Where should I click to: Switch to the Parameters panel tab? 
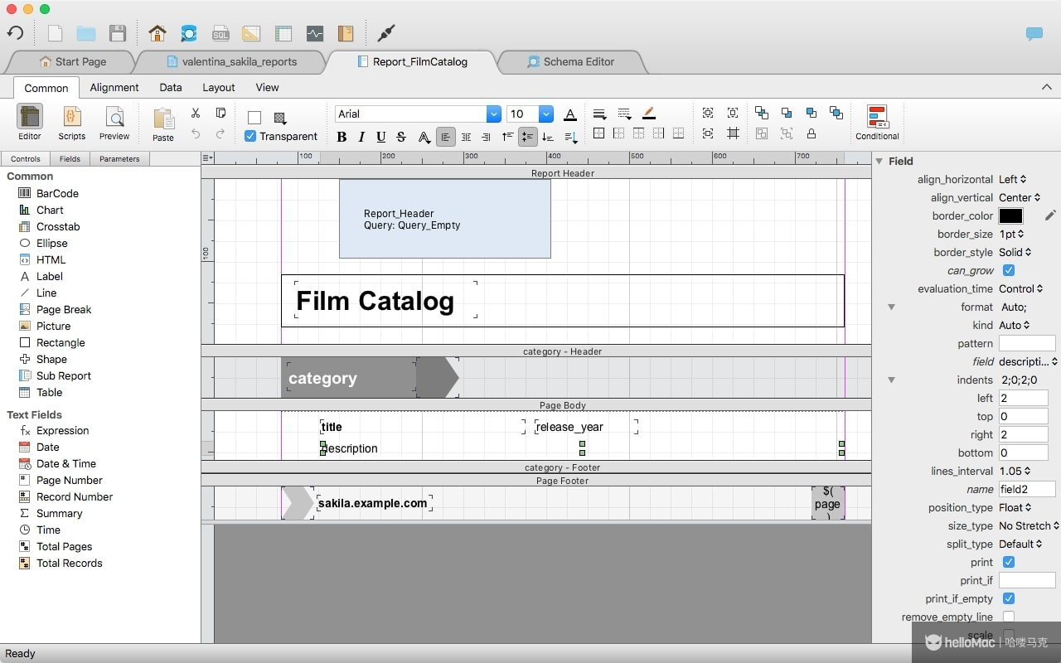(x=119, y=158)
